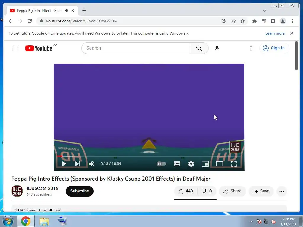Open Chrome profile avatar
The image size is (303, 227).
[x=283, y=21]
